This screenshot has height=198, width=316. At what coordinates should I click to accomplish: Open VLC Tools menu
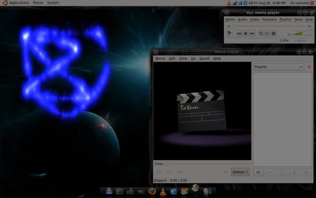click(299, 20)
